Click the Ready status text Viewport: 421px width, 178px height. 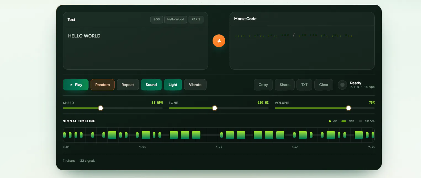[x=356, y=83]
